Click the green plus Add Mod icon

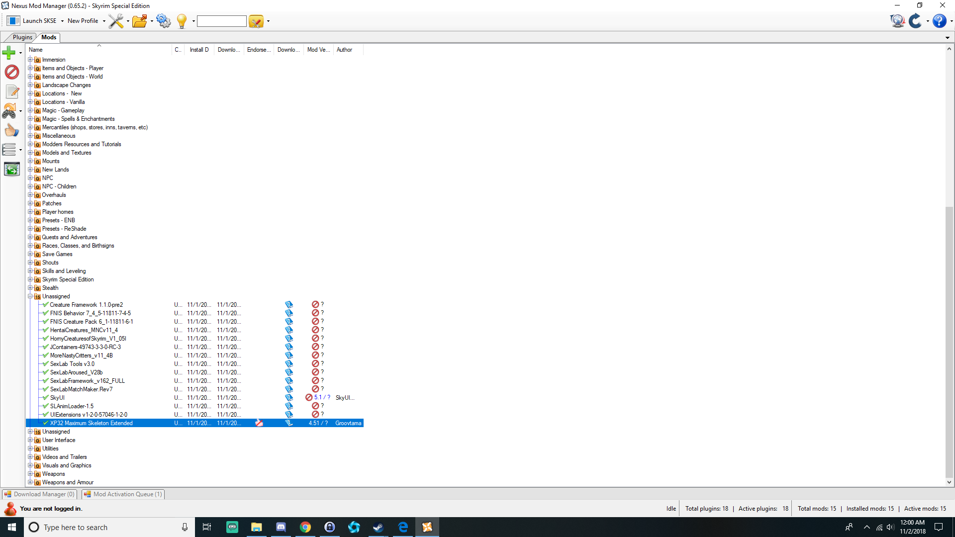tap(9, 52)
